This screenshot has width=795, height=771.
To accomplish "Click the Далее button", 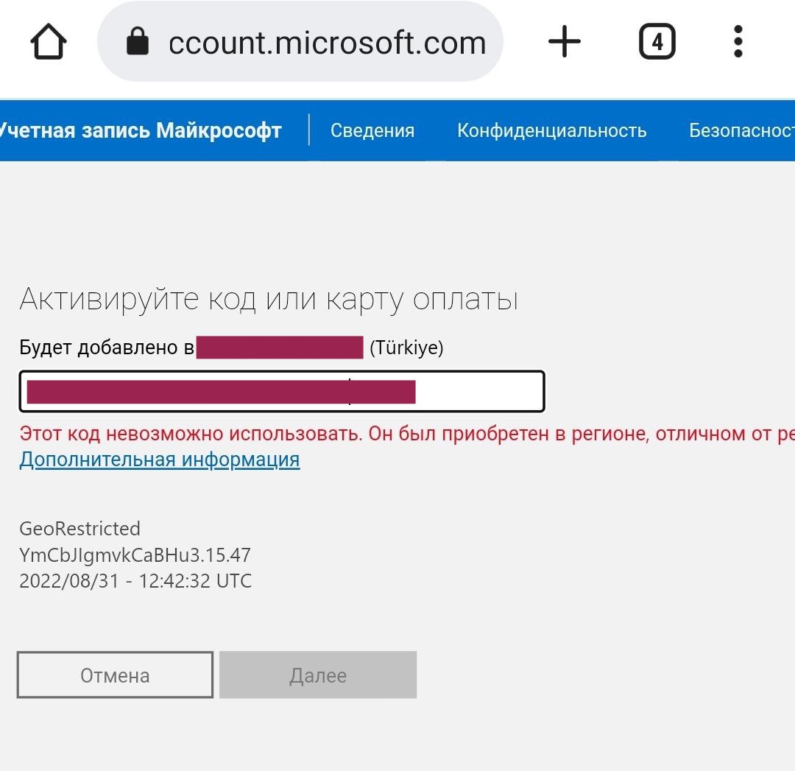I will [318, 675].
